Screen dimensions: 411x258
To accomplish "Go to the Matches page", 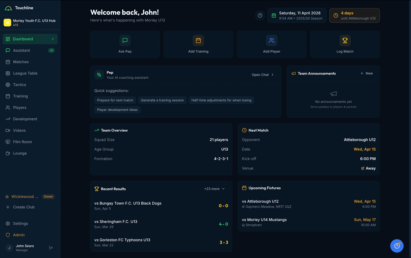I will (30, 62).
